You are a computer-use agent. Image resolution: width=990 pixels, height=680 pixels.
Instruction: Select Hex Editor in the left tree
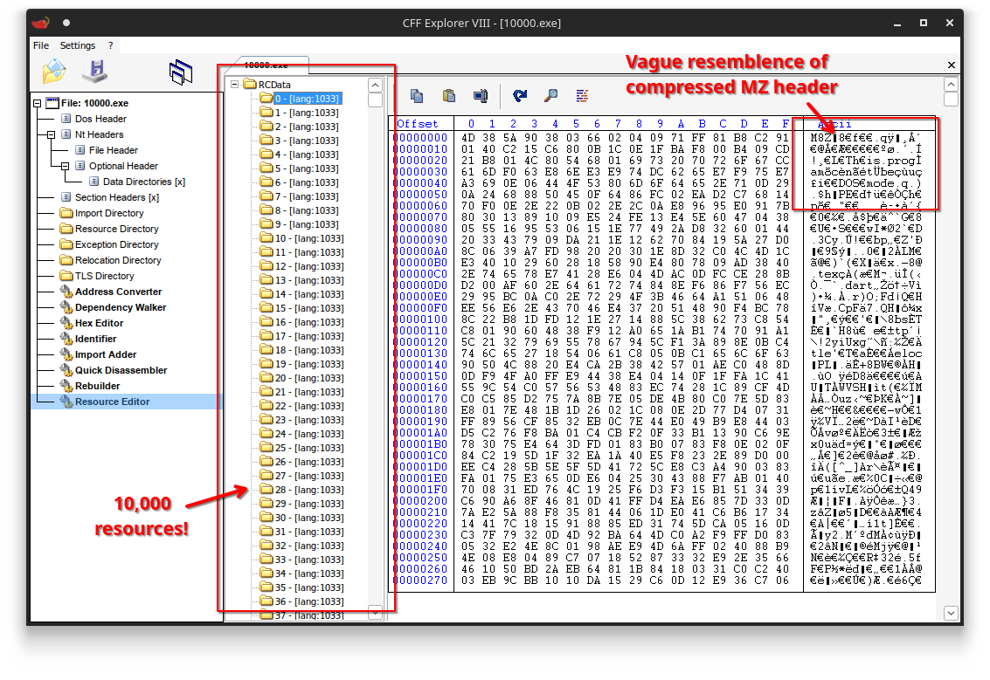click(x=99, y=323)
